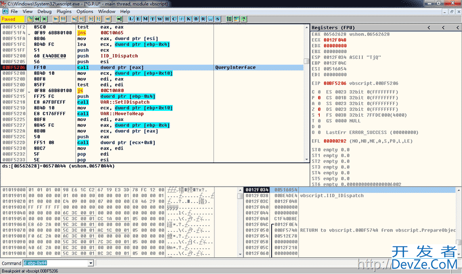Click the Execute till return icon
Screen dimensions: 462x274
tap(108, 19)
